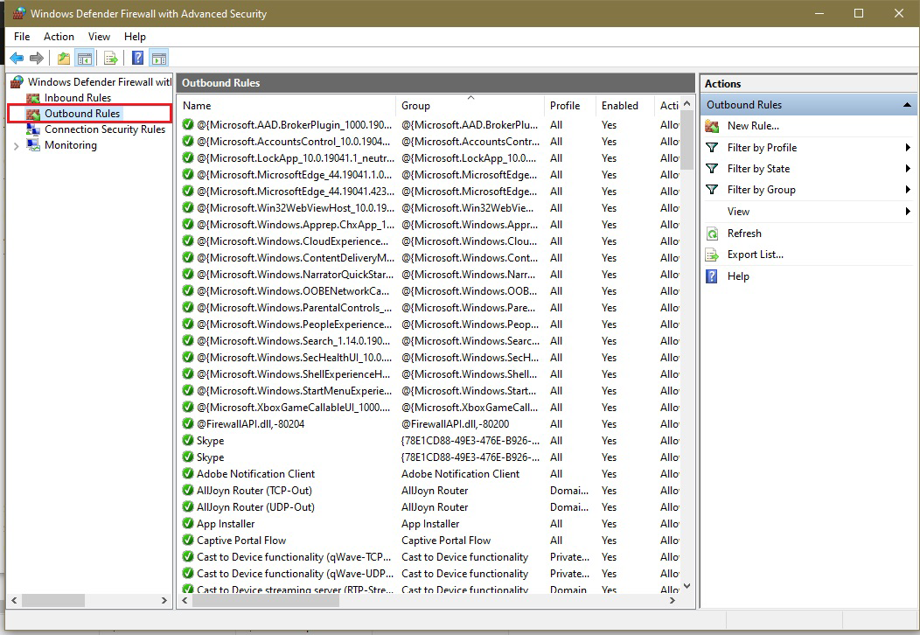Click green check icon of Captive Portal Flow
Screen dimensions: 920x635
coord(188,540)
